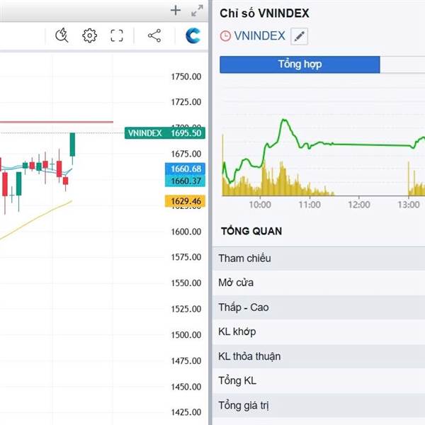Select the KL khớp row
Viewport: 425px width, 425px height.
[x=318, y=331]
